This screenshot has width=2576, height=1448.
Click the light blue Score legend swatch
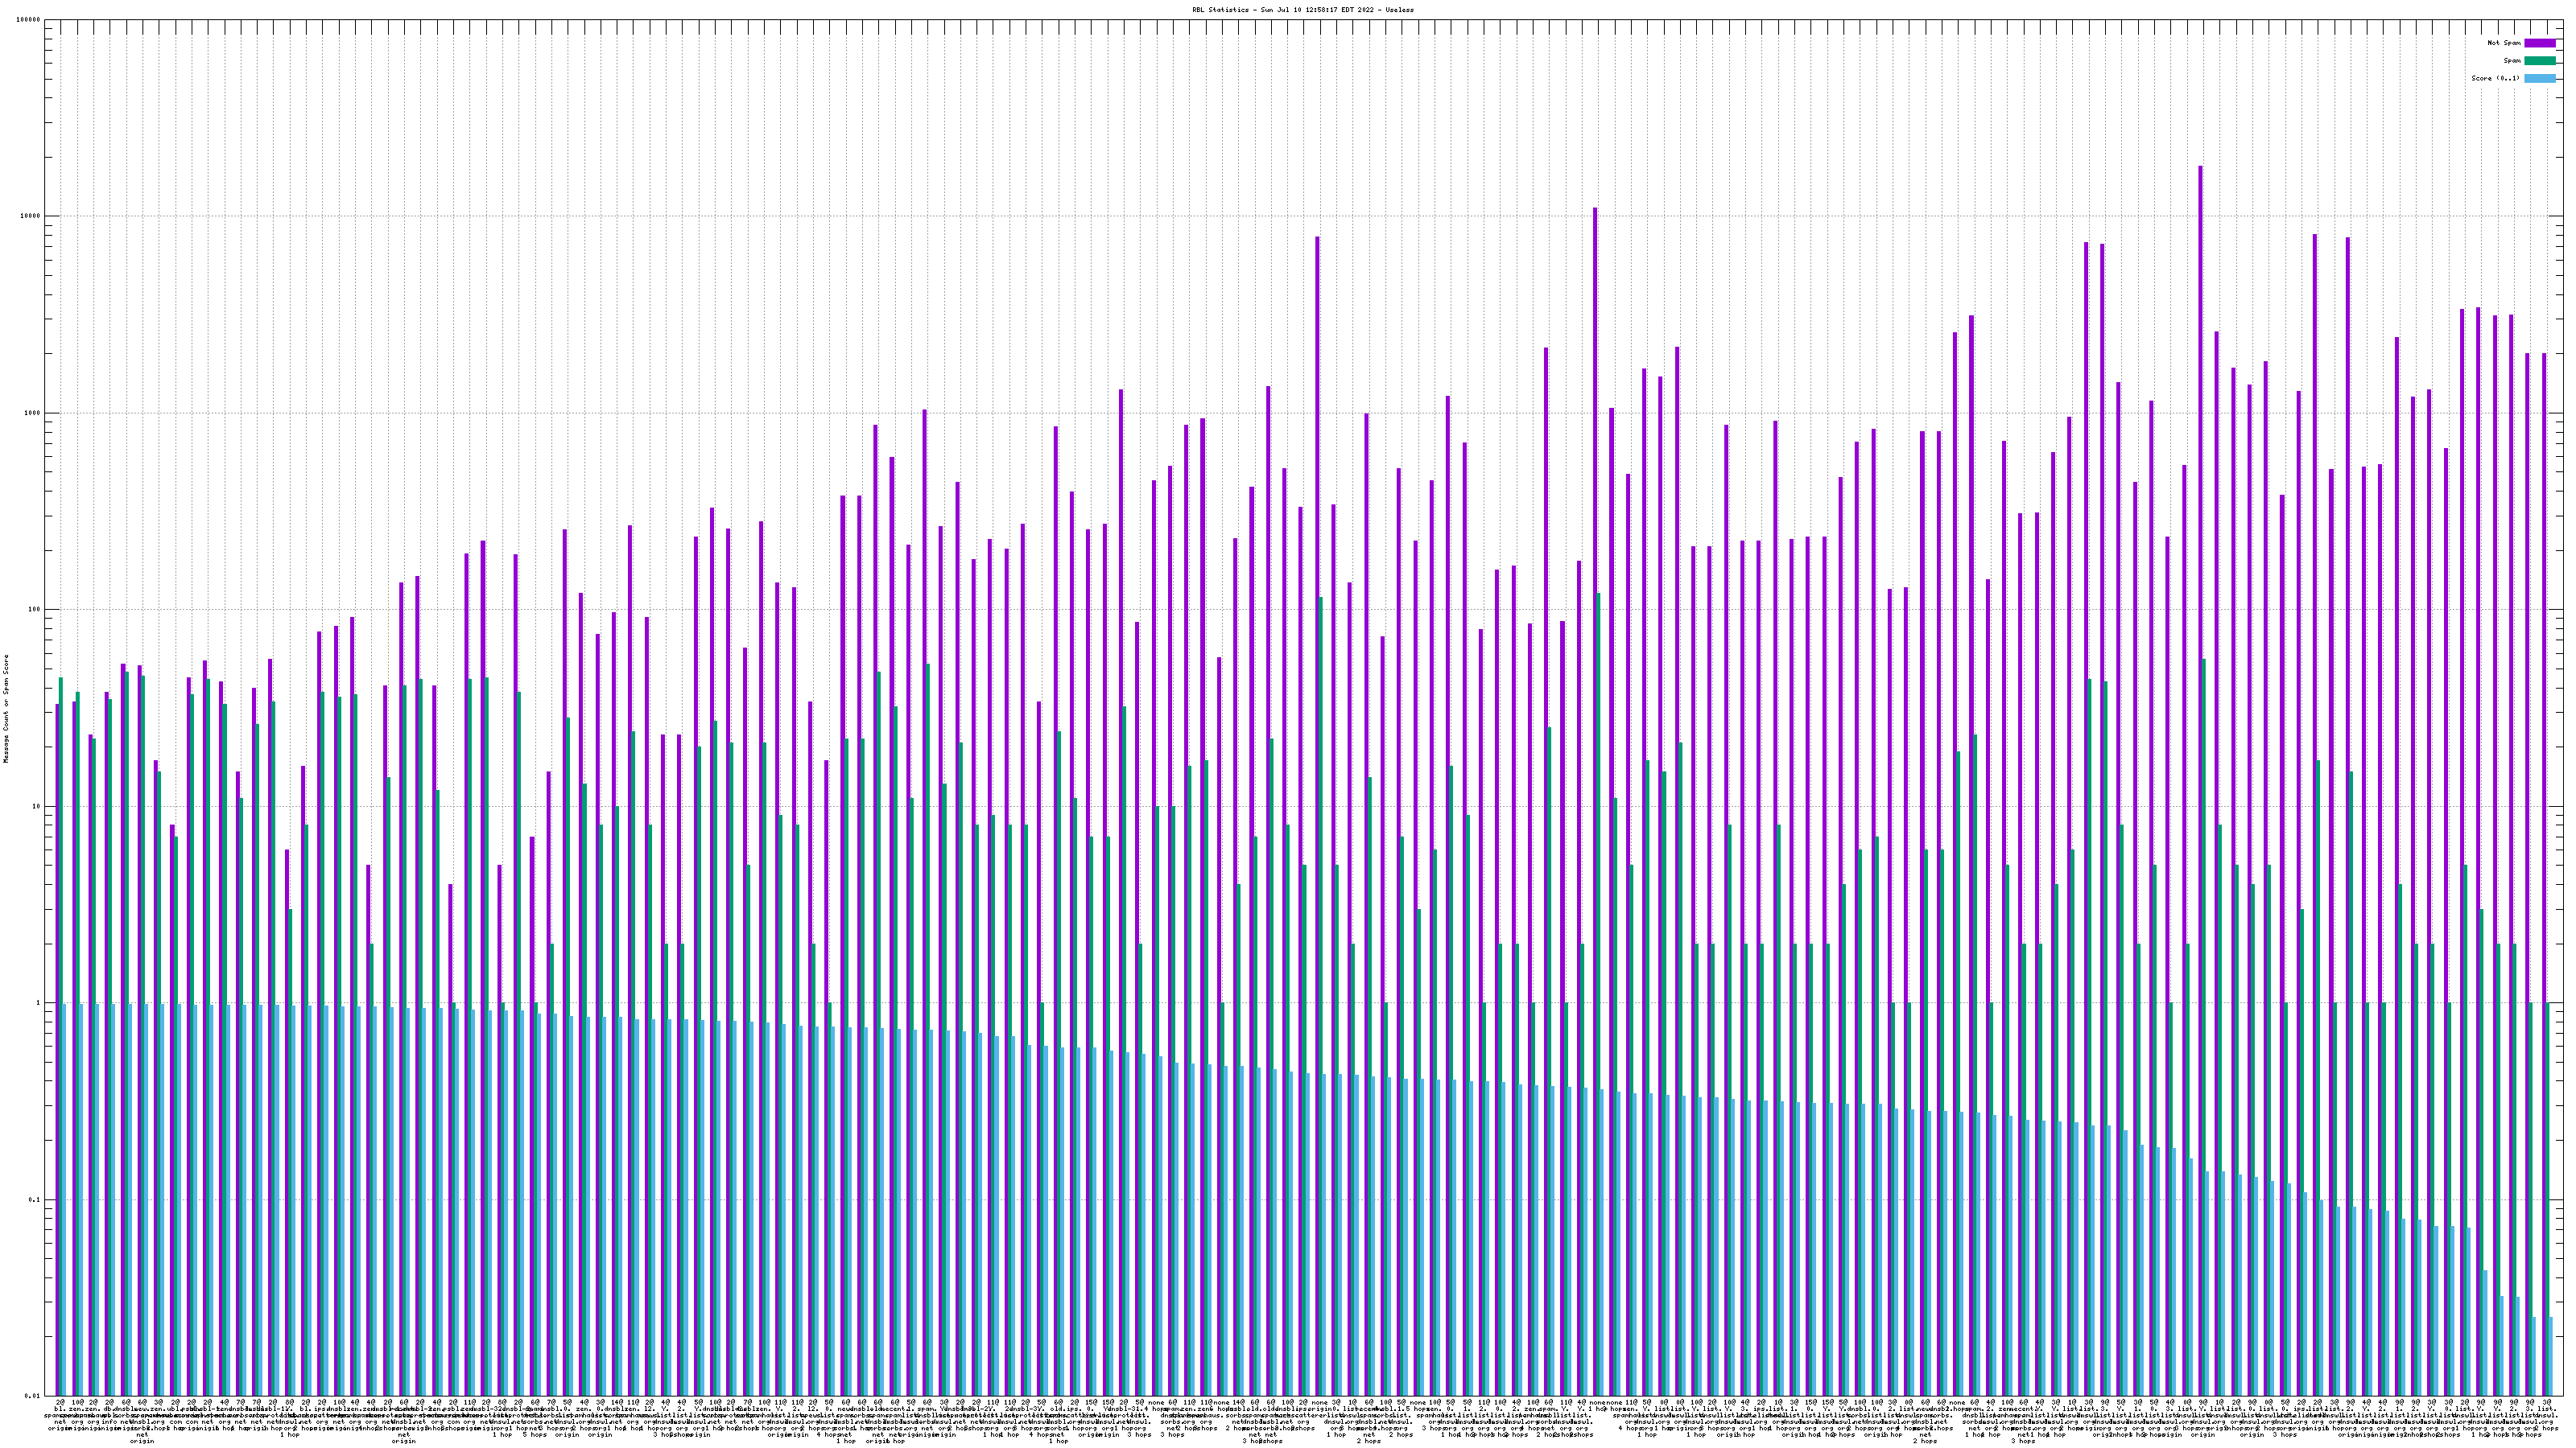2540,78
